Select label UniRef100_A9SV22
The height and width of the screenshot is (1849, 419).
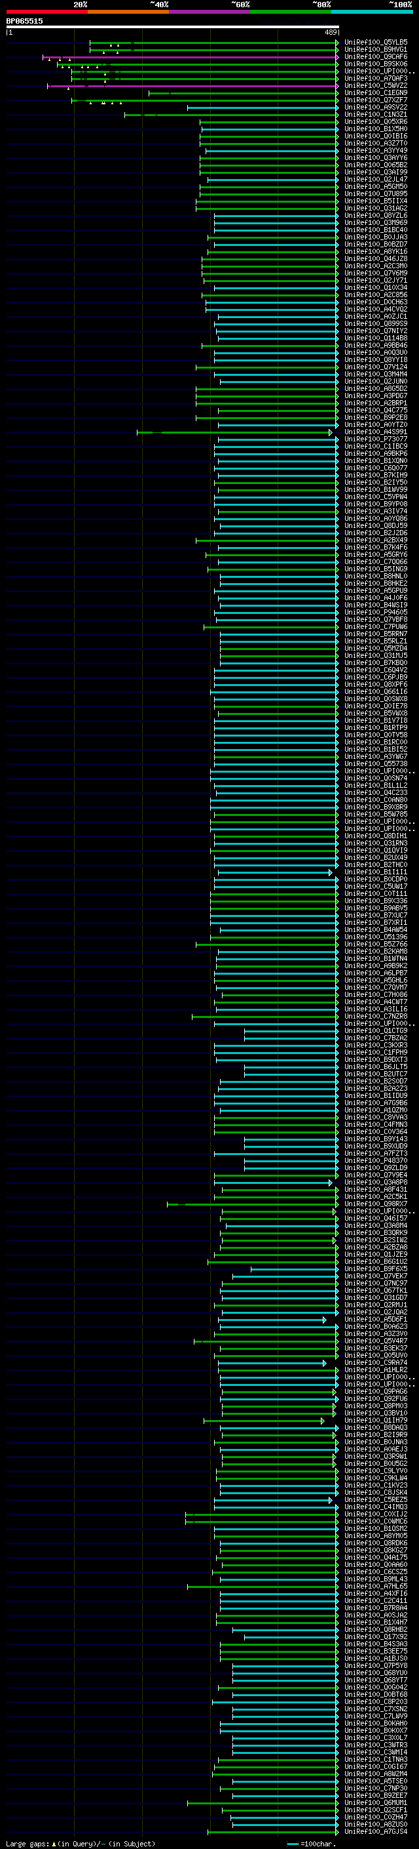click(x=376, y=107)
